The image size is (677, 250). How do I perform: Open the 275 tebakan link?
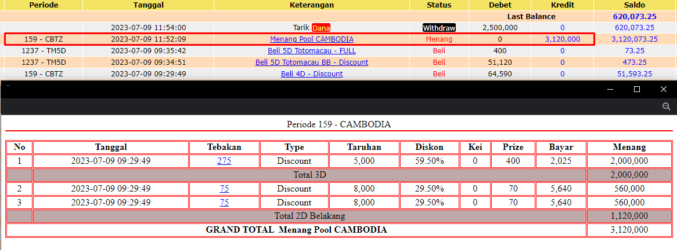(224, 161)
